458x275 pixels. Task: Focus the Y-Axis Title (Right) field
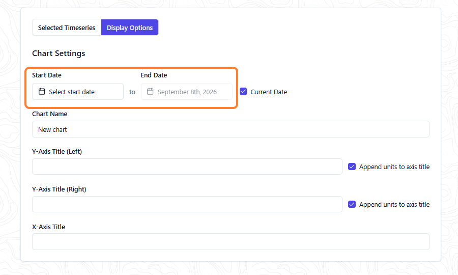187,204
